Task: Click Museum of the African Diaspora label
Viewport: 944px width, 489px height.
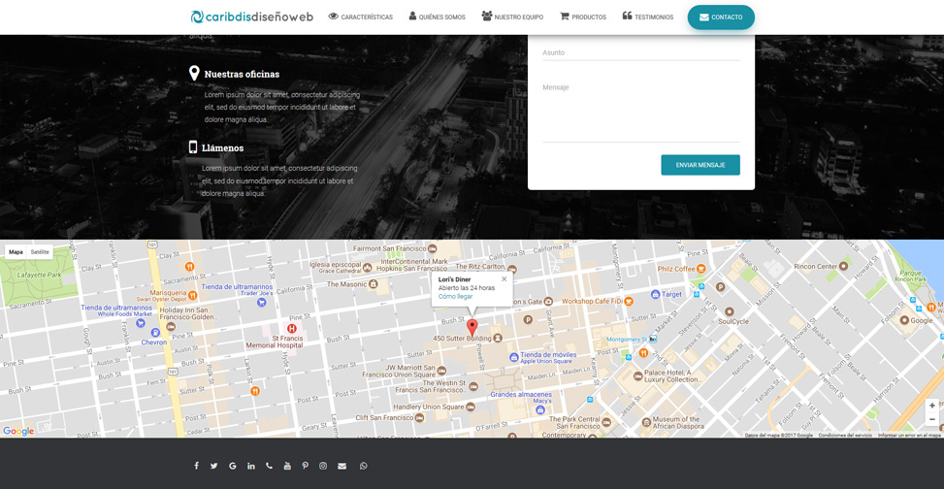Action: click(x=676, y=423)
